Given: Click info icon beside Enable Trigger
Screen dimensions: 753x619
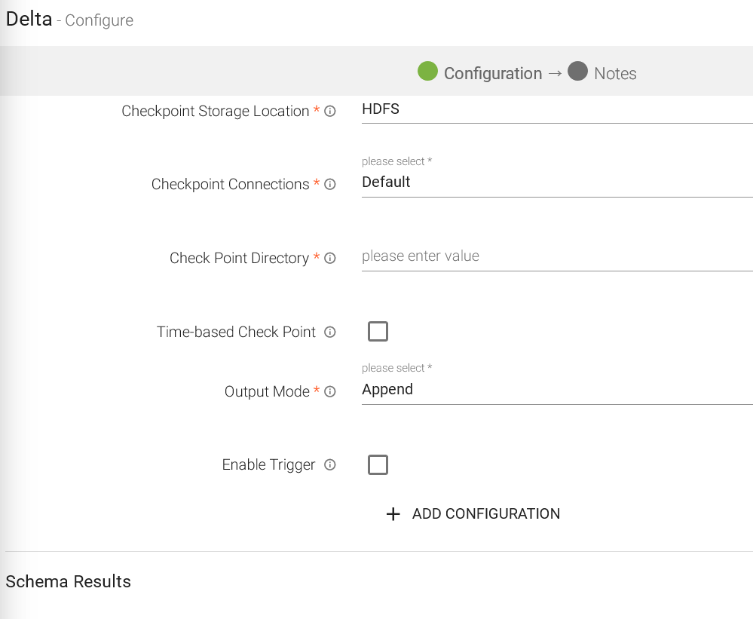Looking at the screenshot, I should 329,464.
